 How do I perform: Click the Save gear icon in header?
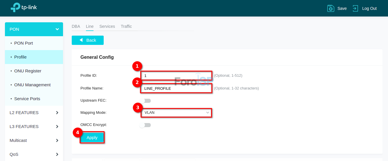[x=330, y=8]
